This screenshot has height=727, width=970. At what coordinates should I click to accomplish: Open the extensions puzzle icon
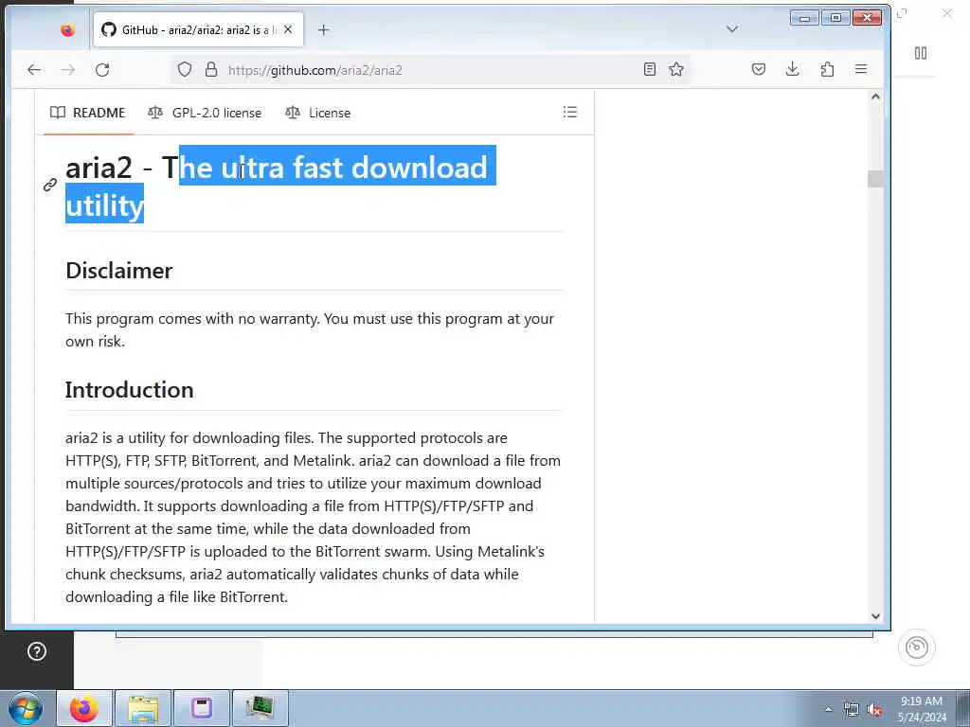click(827, 69)
